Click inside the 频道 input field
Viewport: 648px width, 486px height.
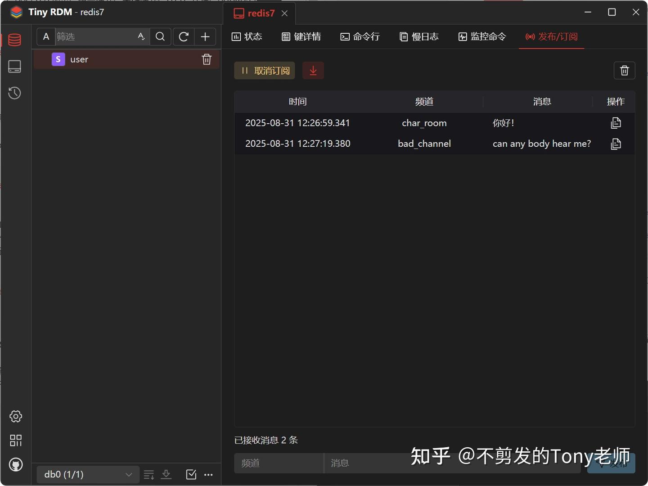[x=278, y=463]
